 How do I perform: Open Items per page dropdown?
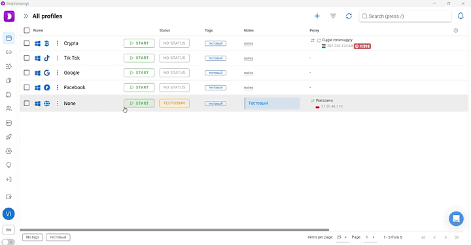pyautogui.click(x=341, y=237)
